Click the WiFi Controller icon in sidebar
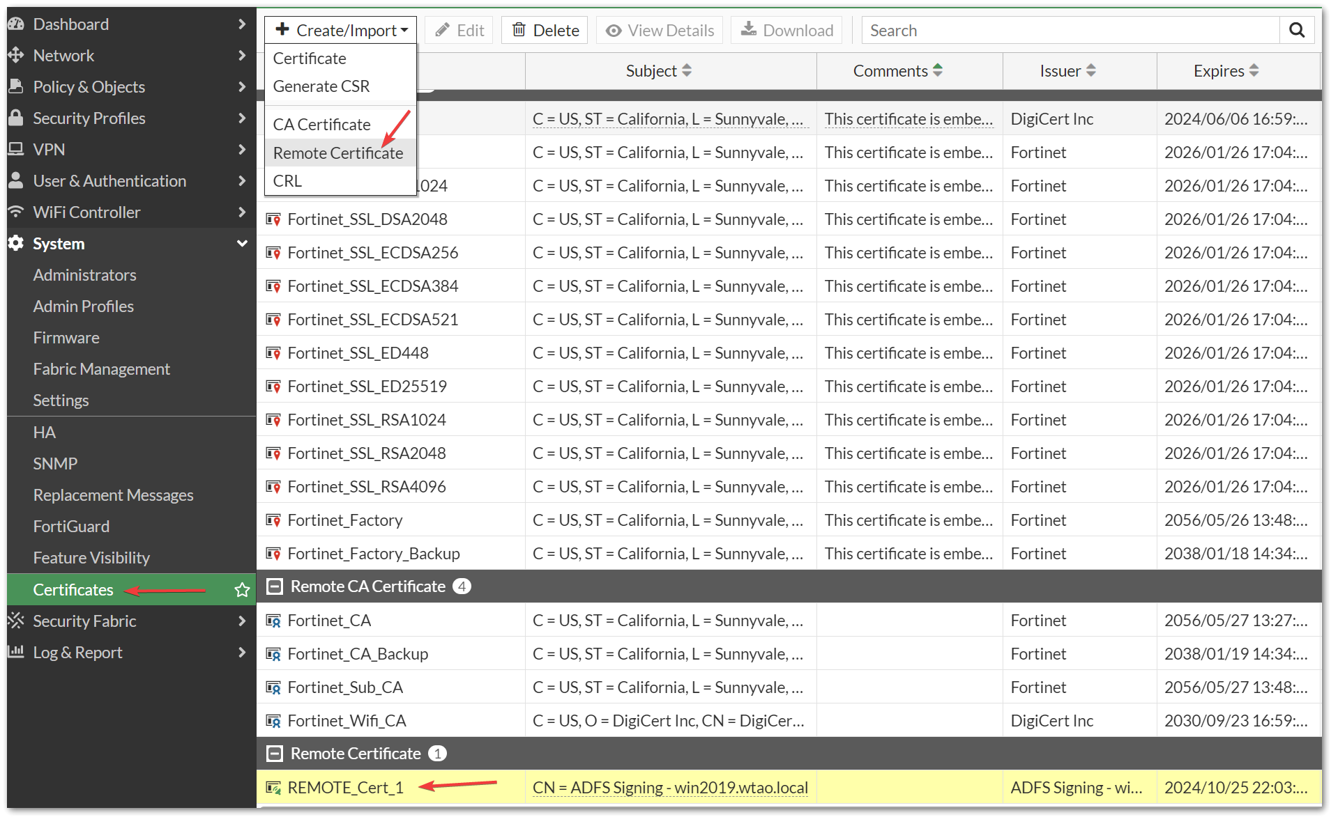 click(x=16, y=212)
